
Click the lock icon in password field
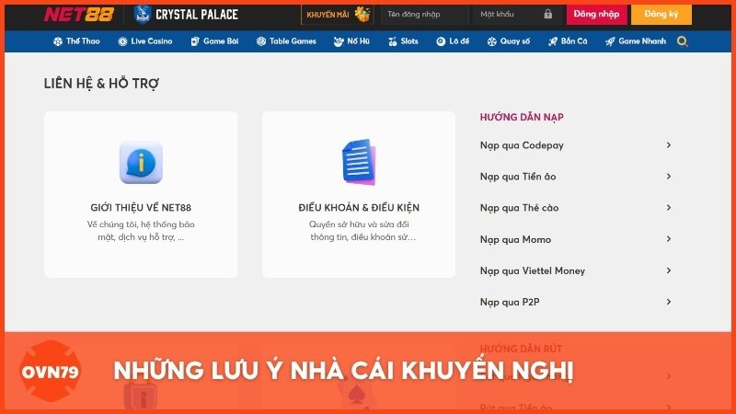547,15
